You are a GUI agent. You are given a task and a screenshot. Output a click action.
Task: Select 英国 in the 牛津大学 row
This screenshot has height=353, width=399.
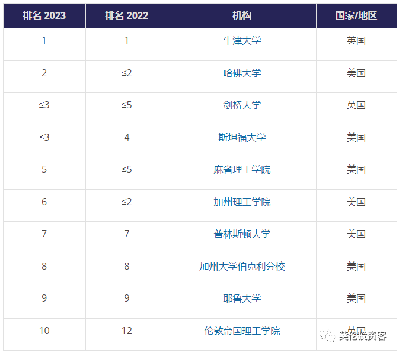(x=356, y=41)
